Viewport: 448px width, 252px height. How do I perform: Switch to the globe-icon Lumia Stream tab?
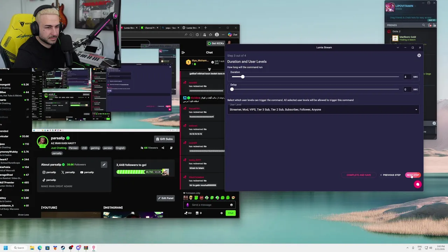(x=191, y=28)
